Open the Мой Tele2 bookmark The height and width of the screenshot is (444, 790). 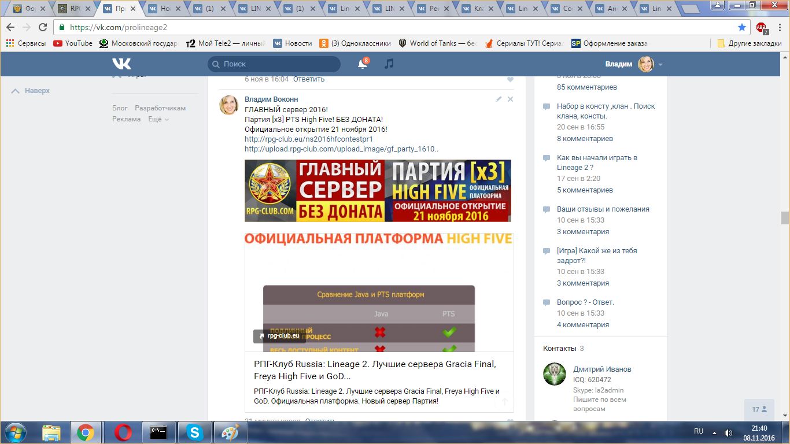pyautogui.click(x=226, y=43)
